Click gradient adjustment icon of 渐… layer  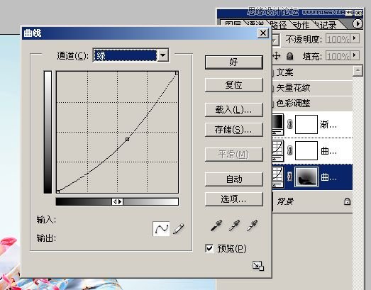[278, 124]
